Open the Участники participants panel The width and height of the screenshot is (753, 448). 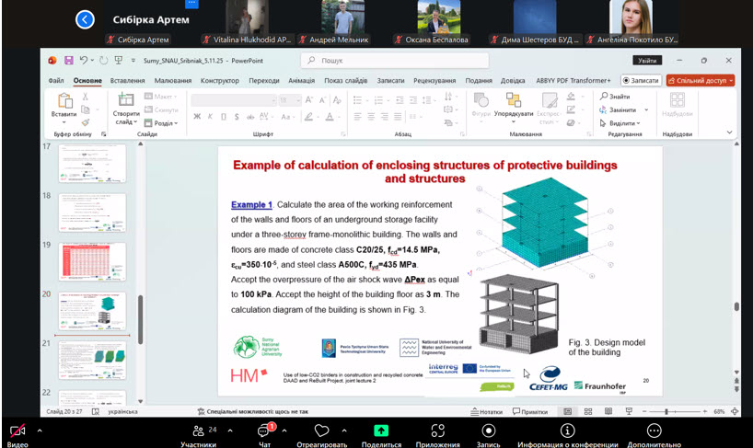(197, 431)
